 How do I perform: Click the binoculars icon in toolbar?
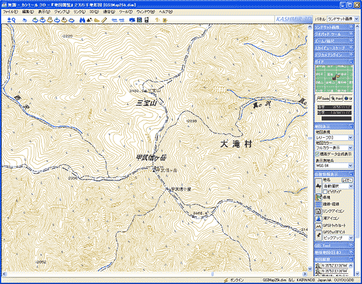(82, 20)
